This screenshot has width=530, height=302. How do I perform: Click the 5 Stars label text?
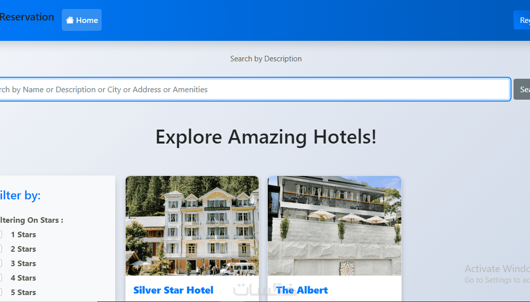pos(23,292)
